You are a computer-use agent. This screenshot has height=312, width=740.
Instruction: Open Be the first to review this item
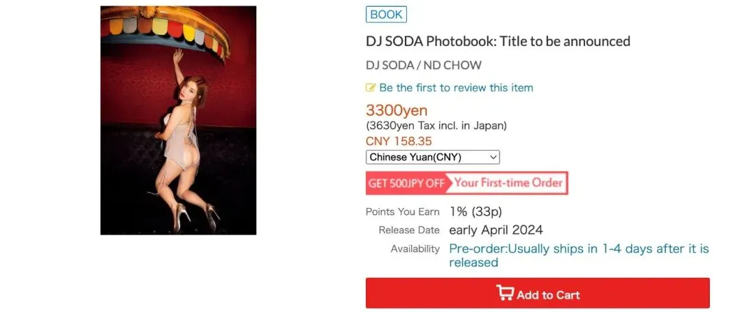pyautogui.click(x=456, y=88)
